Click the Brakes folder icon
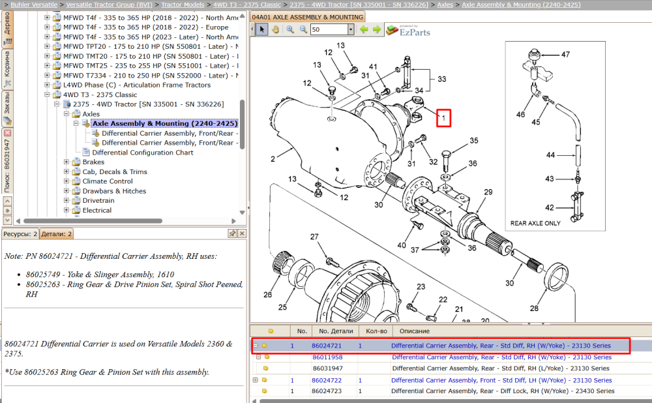 coord(76,162)
